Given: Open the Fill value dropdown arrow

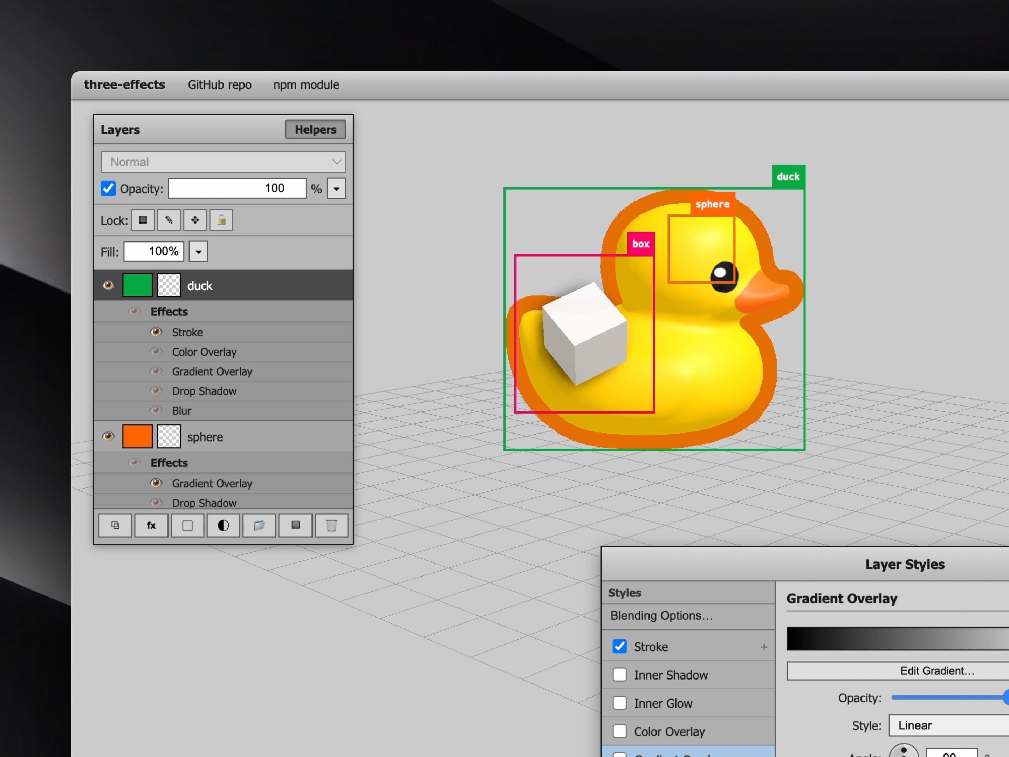Looking at the screenshot, I should (x=198, y=251).
